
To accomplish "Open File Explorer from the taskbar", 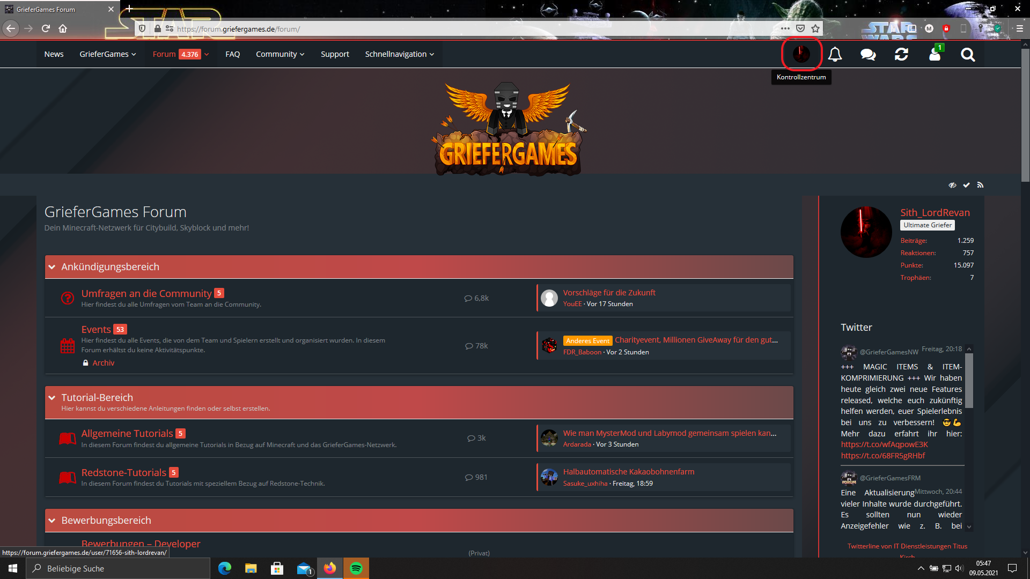I will point(251,568).
